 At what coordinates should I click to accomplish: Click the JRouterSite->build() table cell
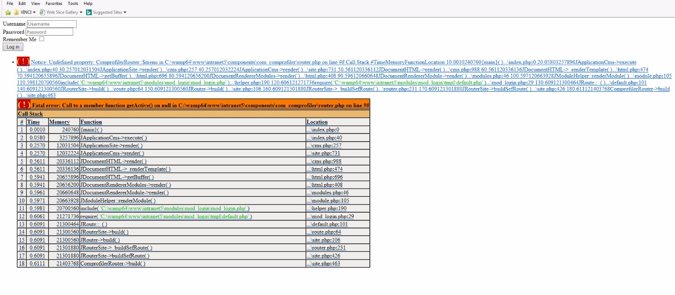coord(193,232)
